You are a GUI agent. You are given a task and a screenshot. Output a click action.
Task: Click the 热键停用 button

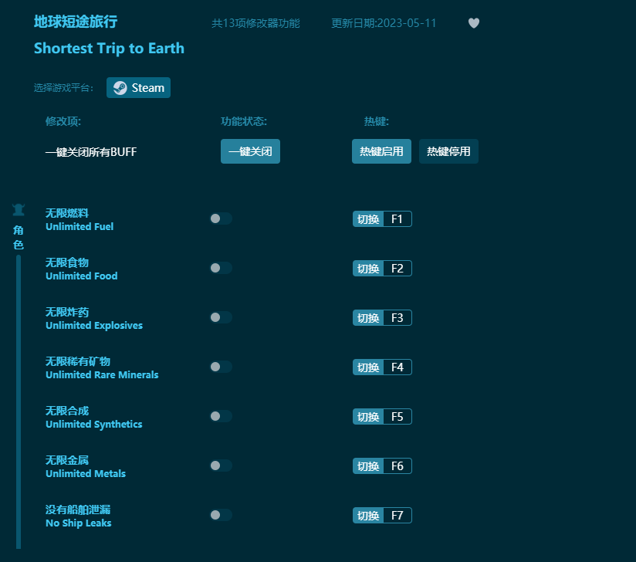(x=448, y=151)
